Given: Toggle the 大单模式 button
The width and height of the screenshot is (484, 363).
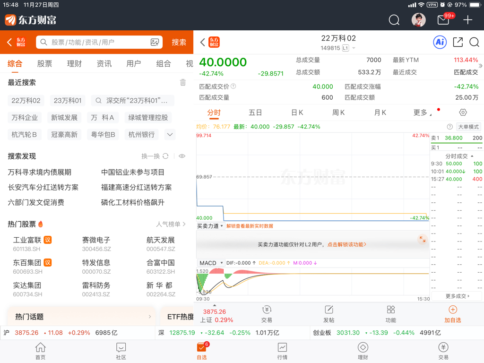Looking at the screenshot, I should coord(468,127).
